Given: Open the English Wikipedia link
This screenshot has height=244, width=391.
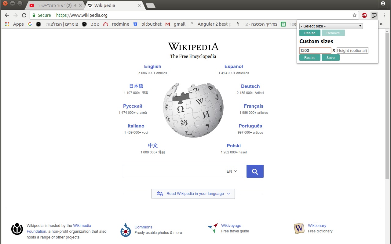Looking at the screenshot, I should point(152,66).
